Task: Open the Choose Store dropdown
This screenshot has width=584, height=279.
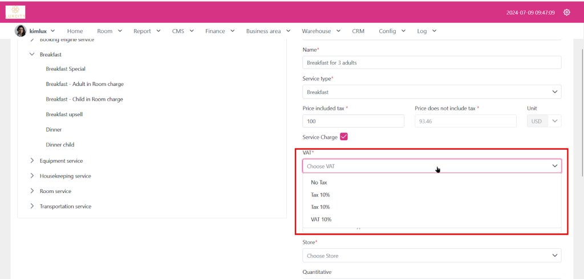Action: coord(431,256)
